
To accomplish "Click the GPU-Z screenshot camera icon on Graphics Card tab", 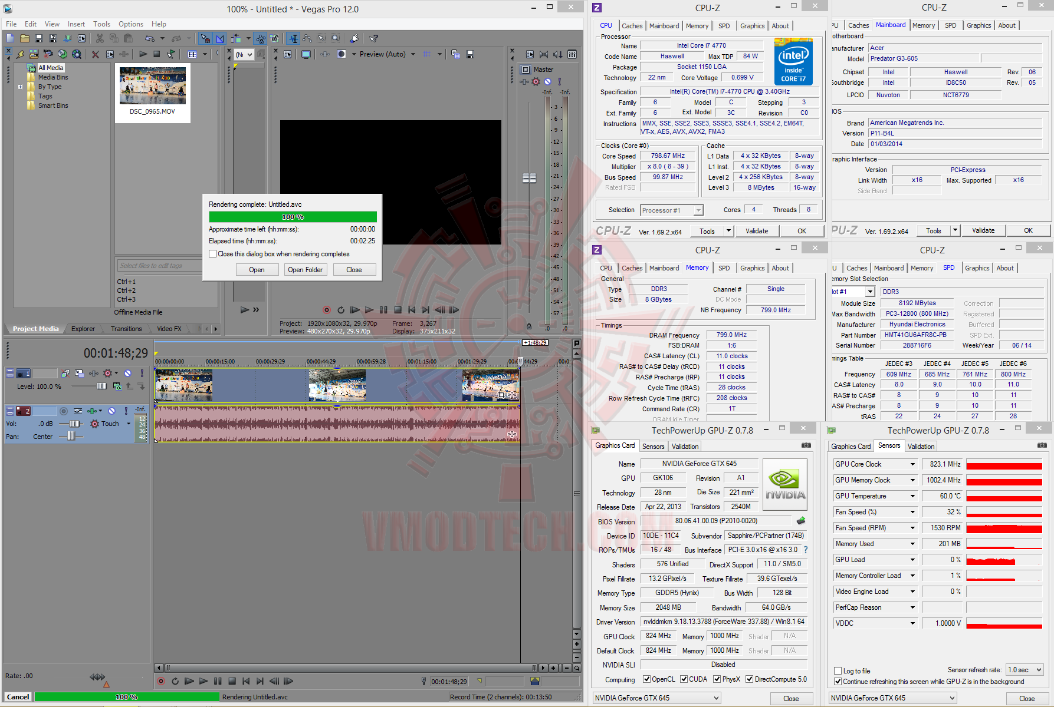I will 806,445.
